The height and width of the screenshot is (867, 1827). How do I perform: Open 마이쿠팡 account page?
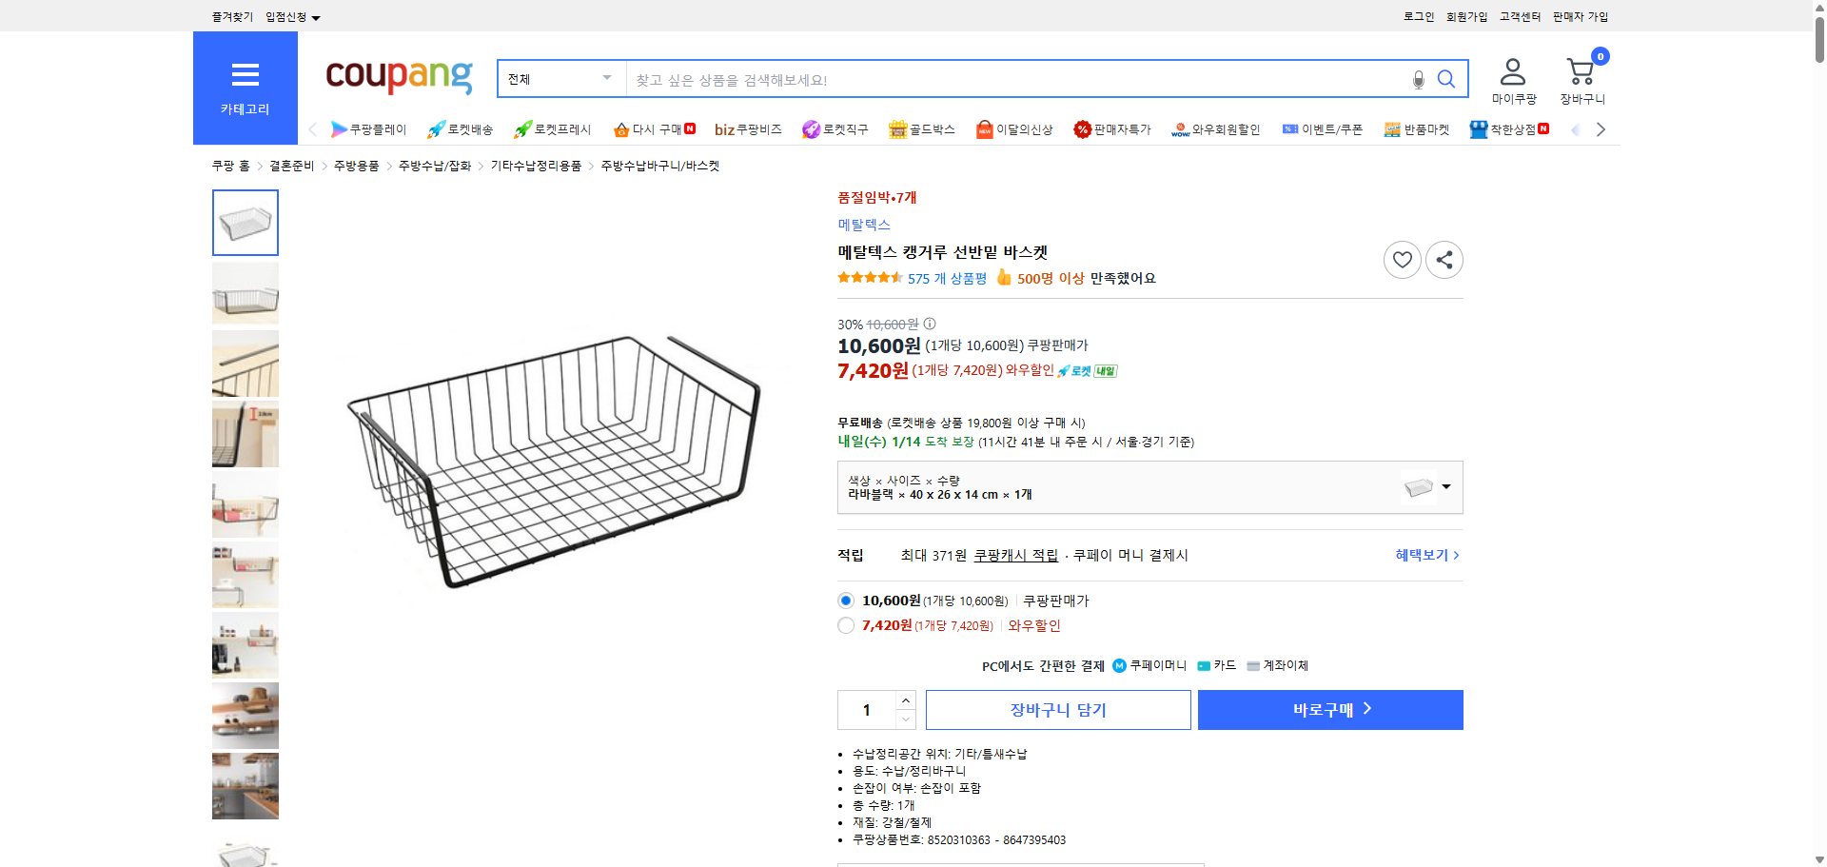pyautogui.click(x=1511, y=78)
